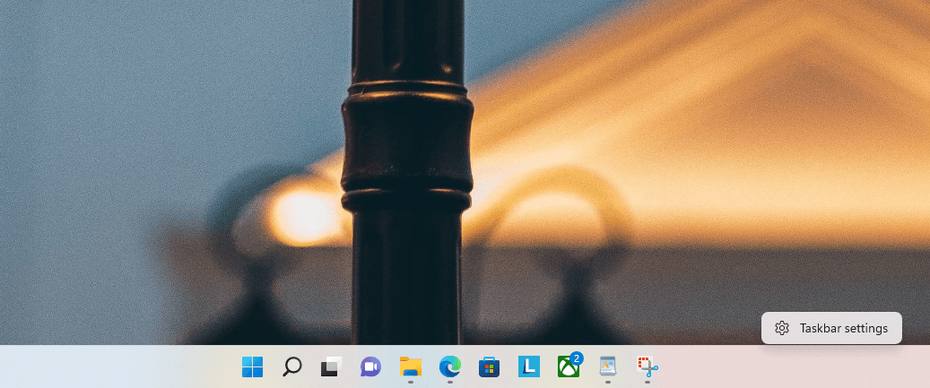Open the blue L app icon

pyautogui.click(x=529, y=366)
